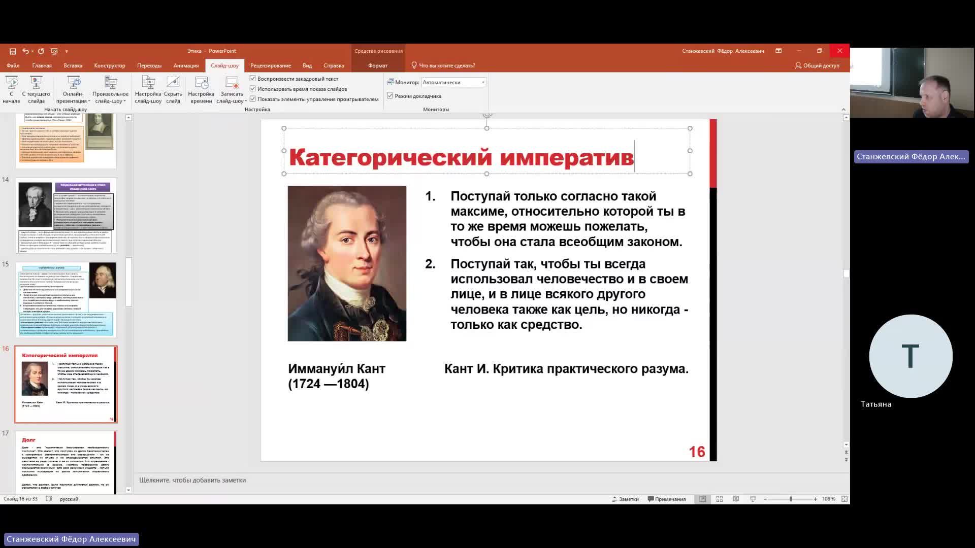This screenshot has height=548, width=975.
Task: Click the Скрыть слайд button
Action: click(x=173, y=90)
